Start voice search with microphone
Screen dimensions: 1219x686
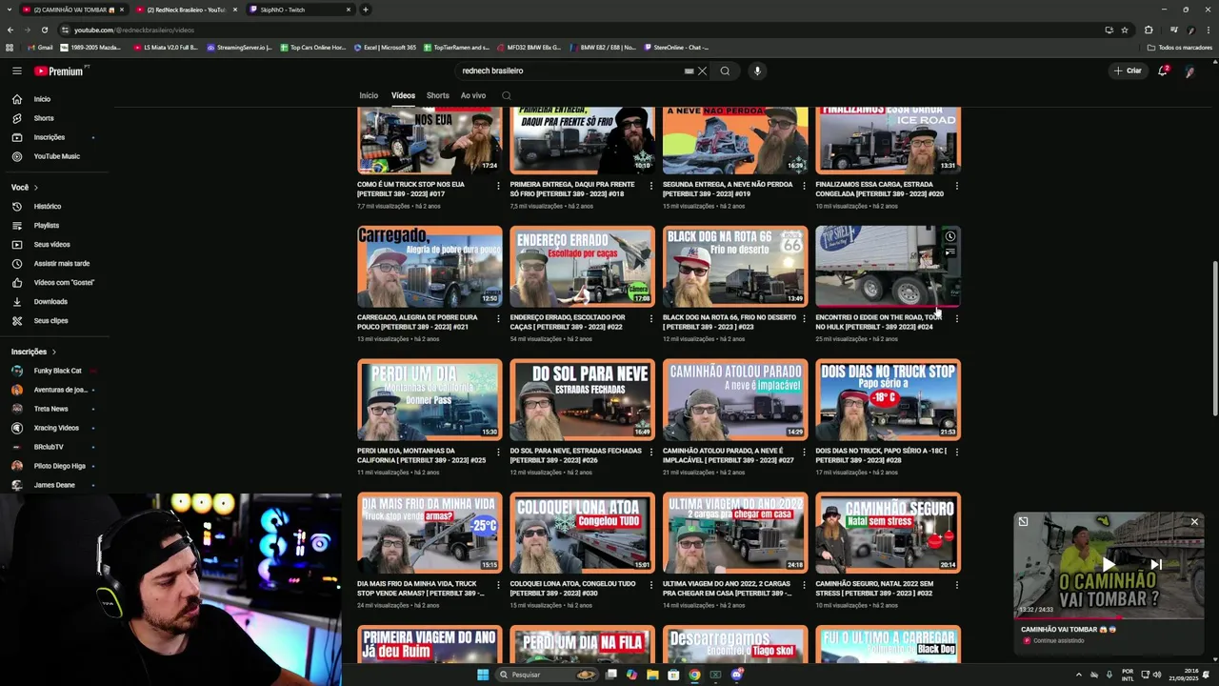click(757, 71)
